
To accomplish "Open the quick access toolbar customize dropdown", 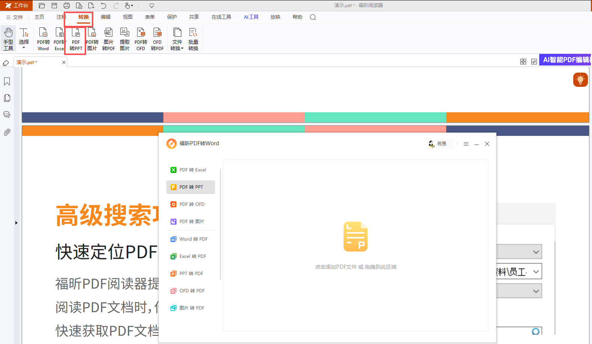I will (x=152, y=6).
